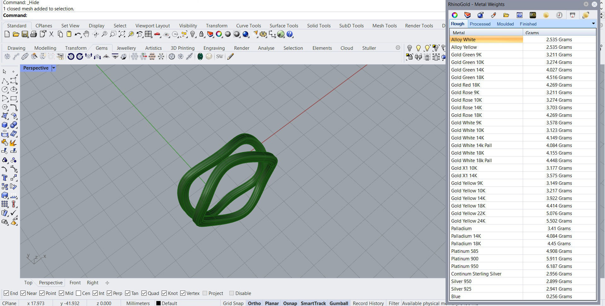This screenshot has height=306, width=605.
Task: Click the pencil icon in Gems toolbar
Action: 230,57
